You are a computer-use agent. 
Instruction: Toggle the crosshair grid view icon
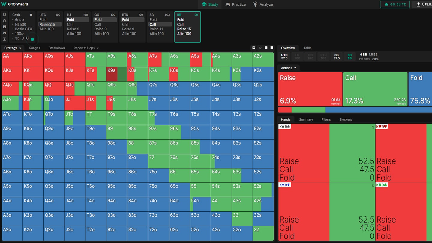tap(260, 48)
